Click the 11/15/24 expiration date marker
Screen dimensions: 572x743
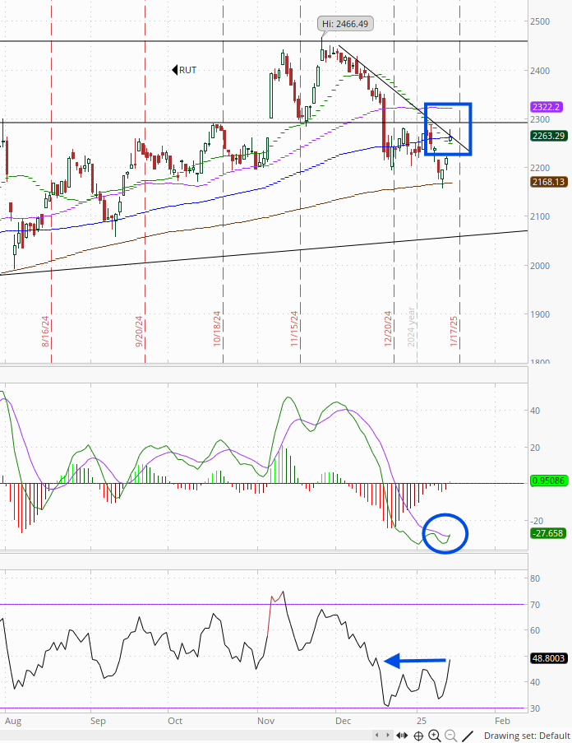(295, 329)
